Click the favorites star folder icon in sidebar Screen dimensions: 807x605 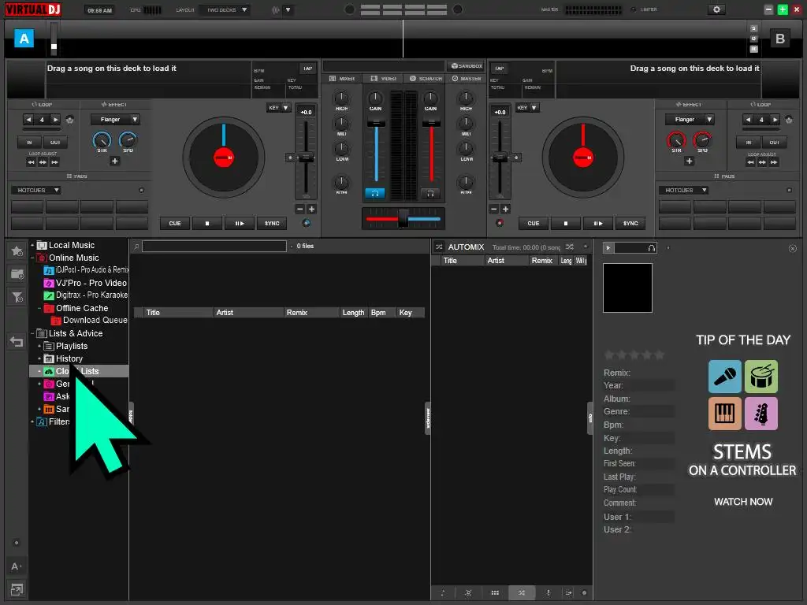tap(17, 251)
